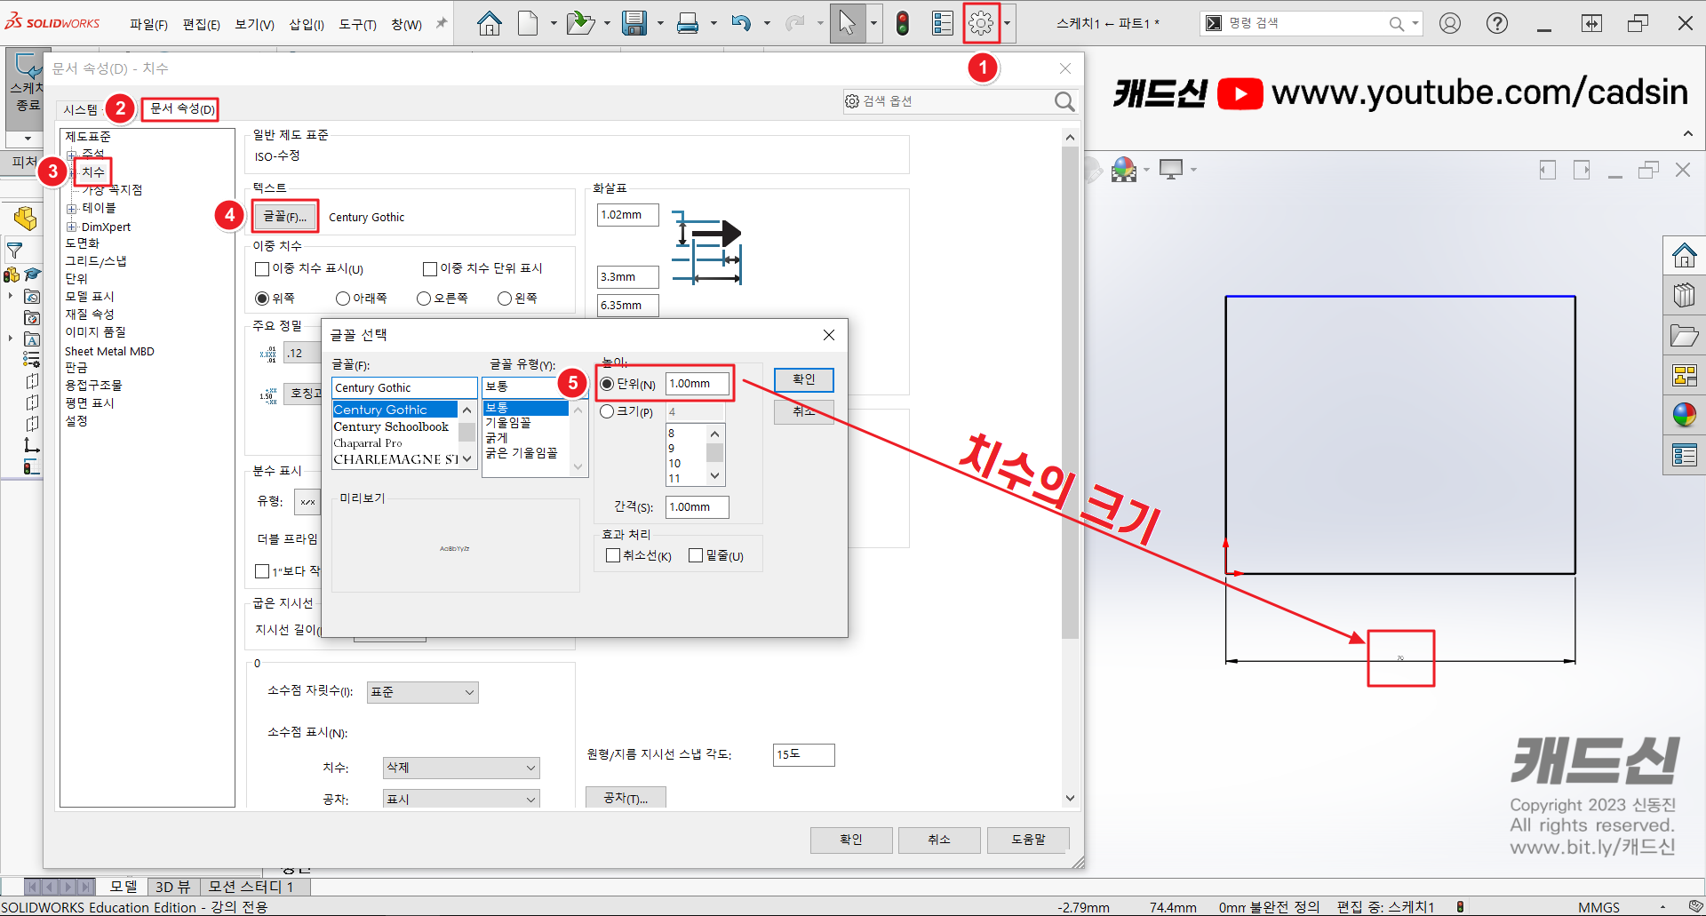Select the 아래쪽 radio button
Viewport: 1706px width, 916px height.
(x=343, y=299)
